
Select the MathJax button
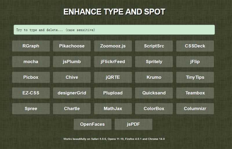[x=113, y=109]
